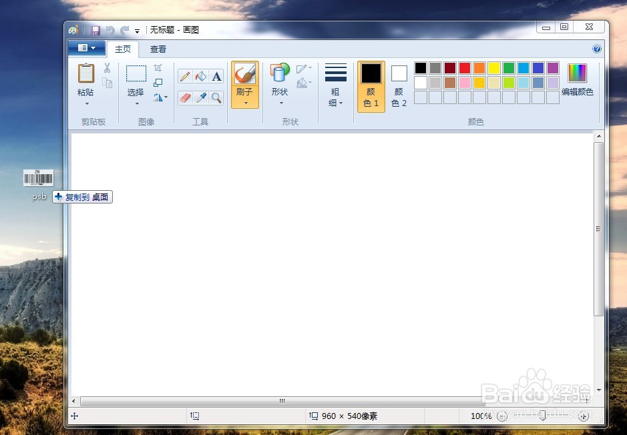Viewport: 627px width, 435px height.
Task: Expand the Paste dropdown arrow
Action: [x=87, y=104]
